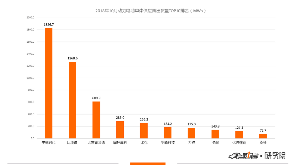Click the 121.1 data label
Image resolution: width=293 pixels, height=165 pixels.
[239, 128]
